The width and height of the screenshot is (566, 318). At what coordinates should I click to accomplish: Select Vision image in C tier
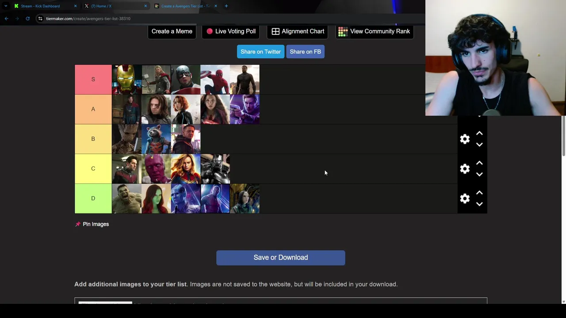pyautogui.click(x=156, y=169)
